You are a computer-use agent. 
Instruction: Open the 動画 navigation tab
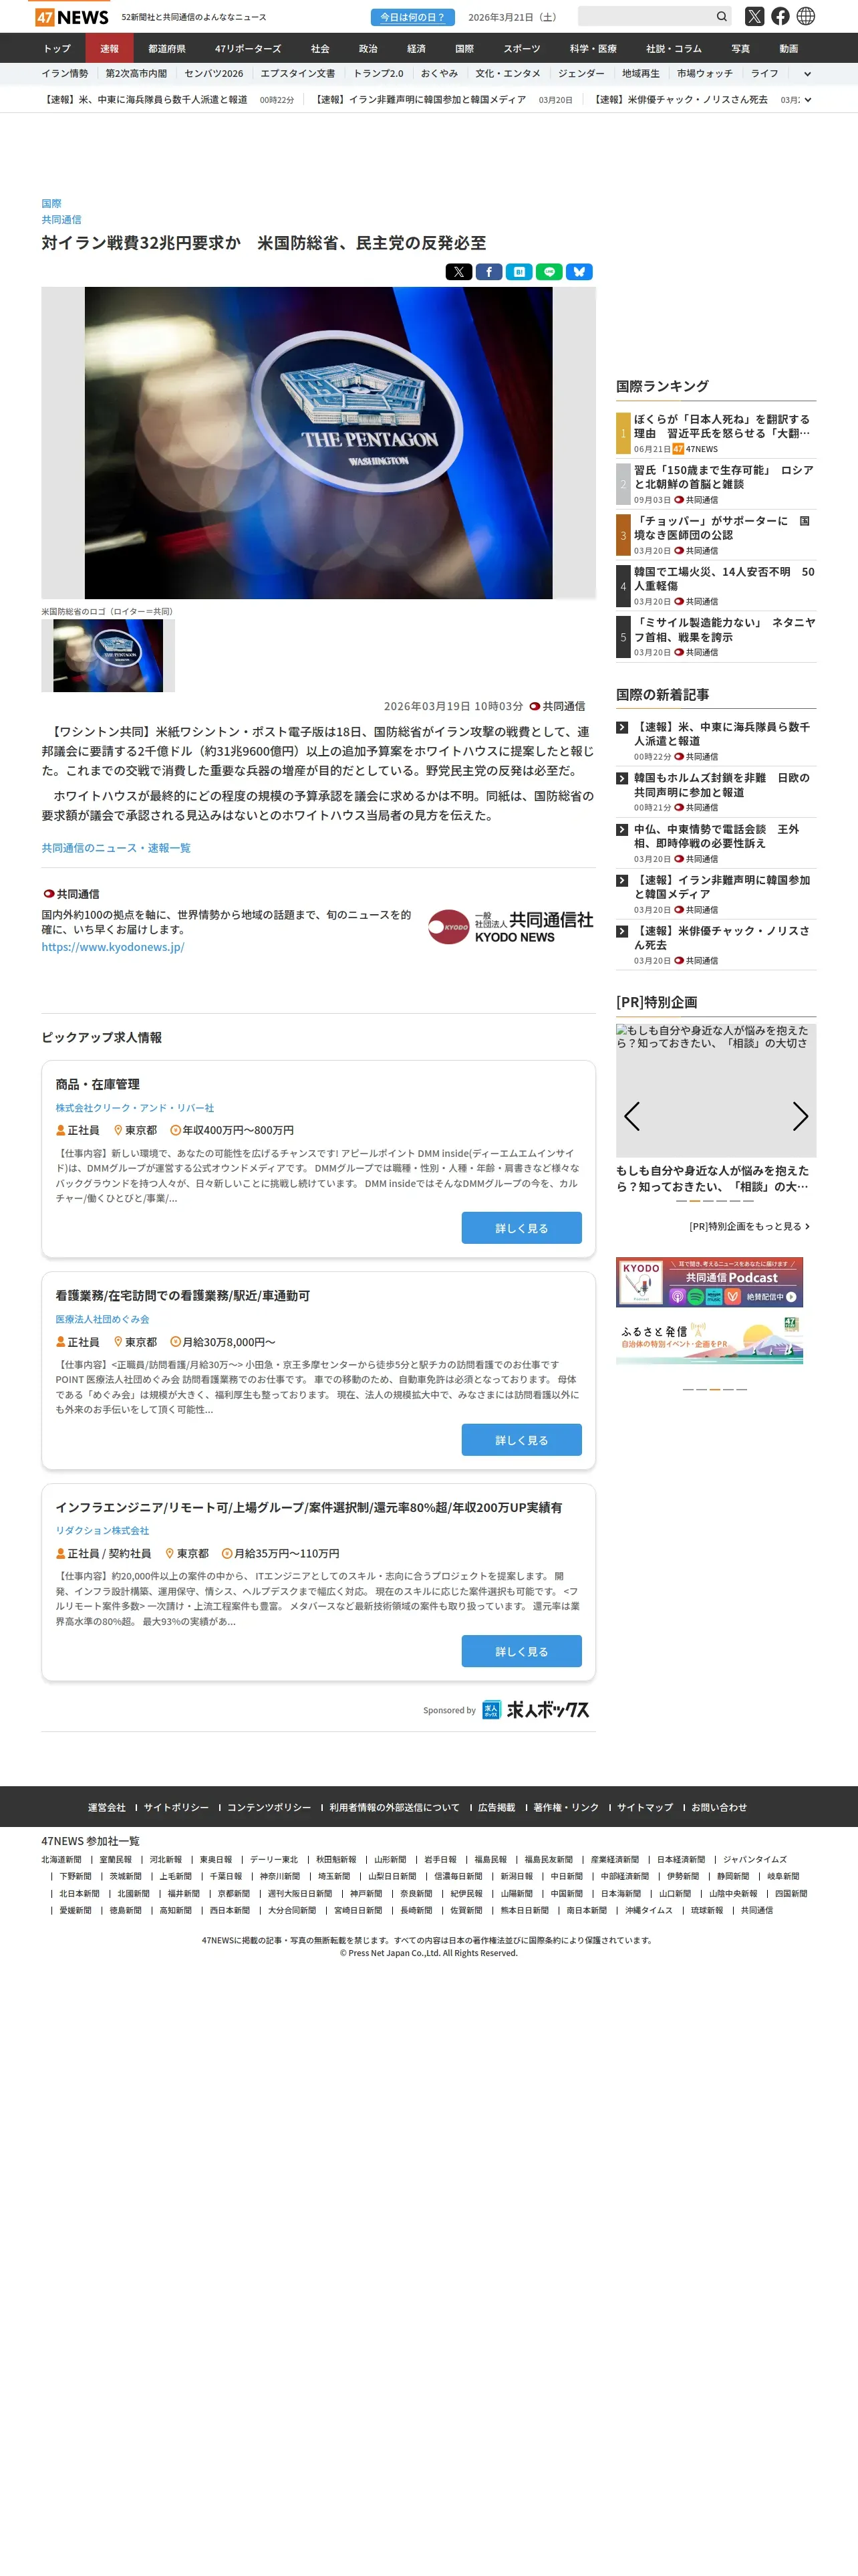tap(788, 48)
